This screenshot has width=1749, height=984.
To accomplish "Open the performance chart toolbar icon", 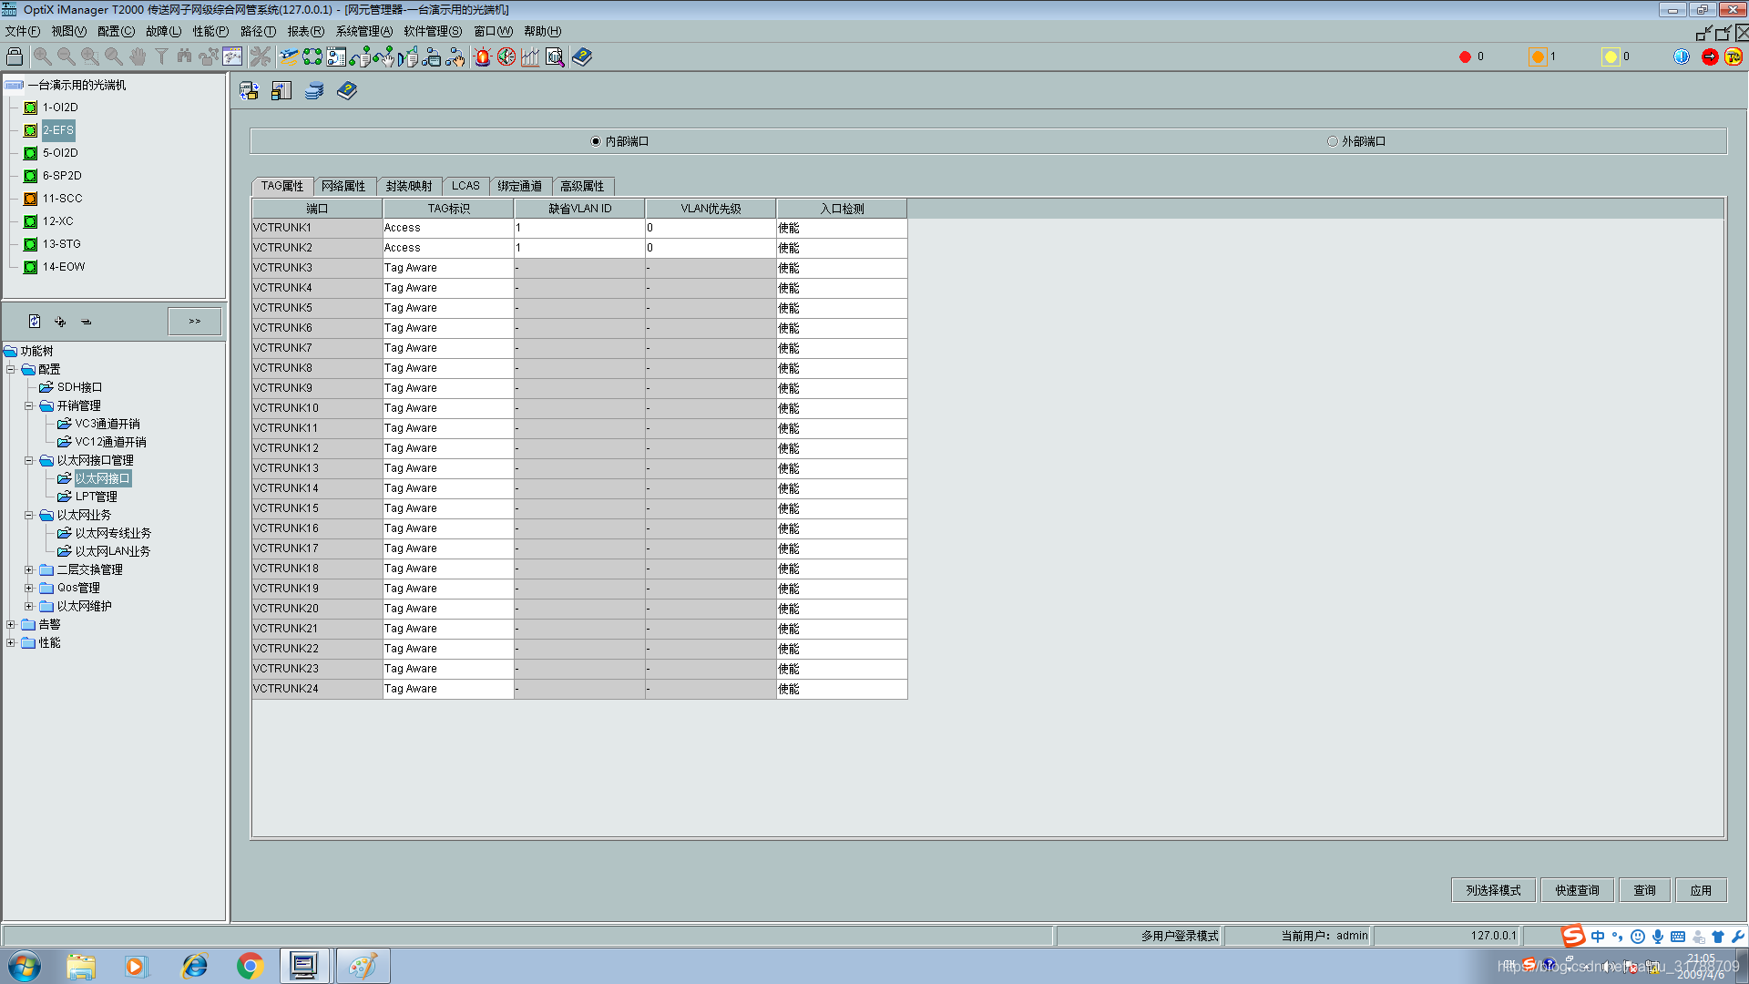I will tap(530, 56).
